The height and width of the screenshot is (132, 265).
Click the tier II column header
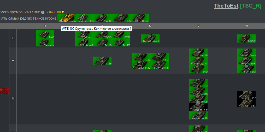[x=45, y=26]
